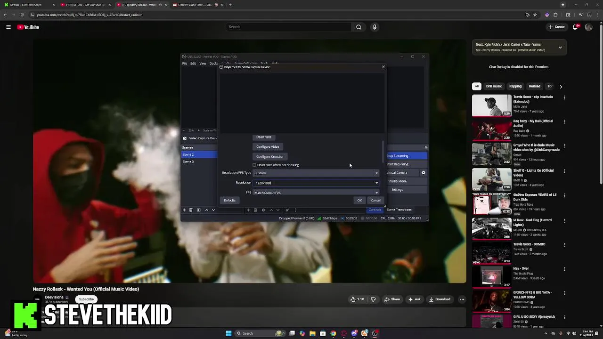Open the OBS Edit menu
Screen dimensions: 603x339
(193, 64)
